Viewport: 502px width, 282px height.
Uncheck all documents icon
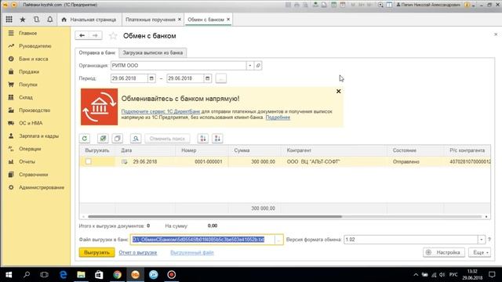[117, 139]
